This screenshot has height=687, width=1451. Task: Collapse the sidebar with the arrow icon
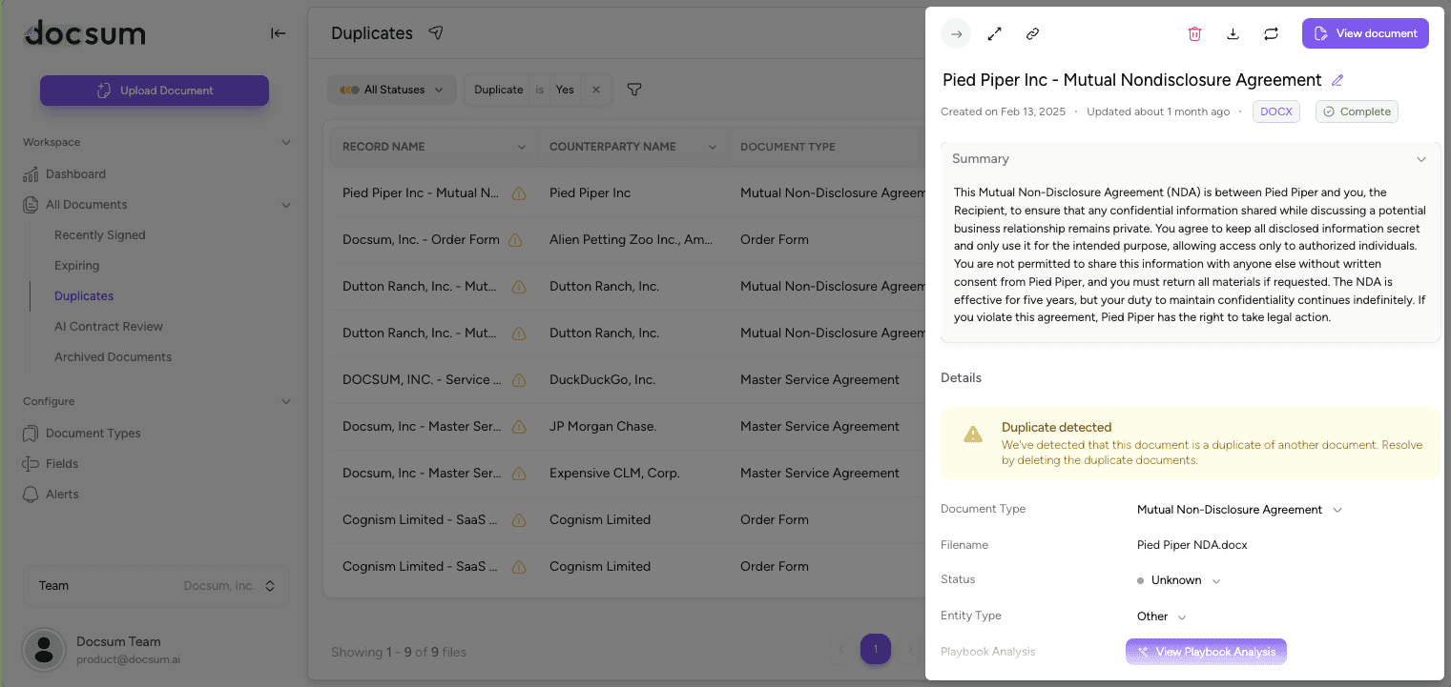pyautogui.click(x=278, y=33)
